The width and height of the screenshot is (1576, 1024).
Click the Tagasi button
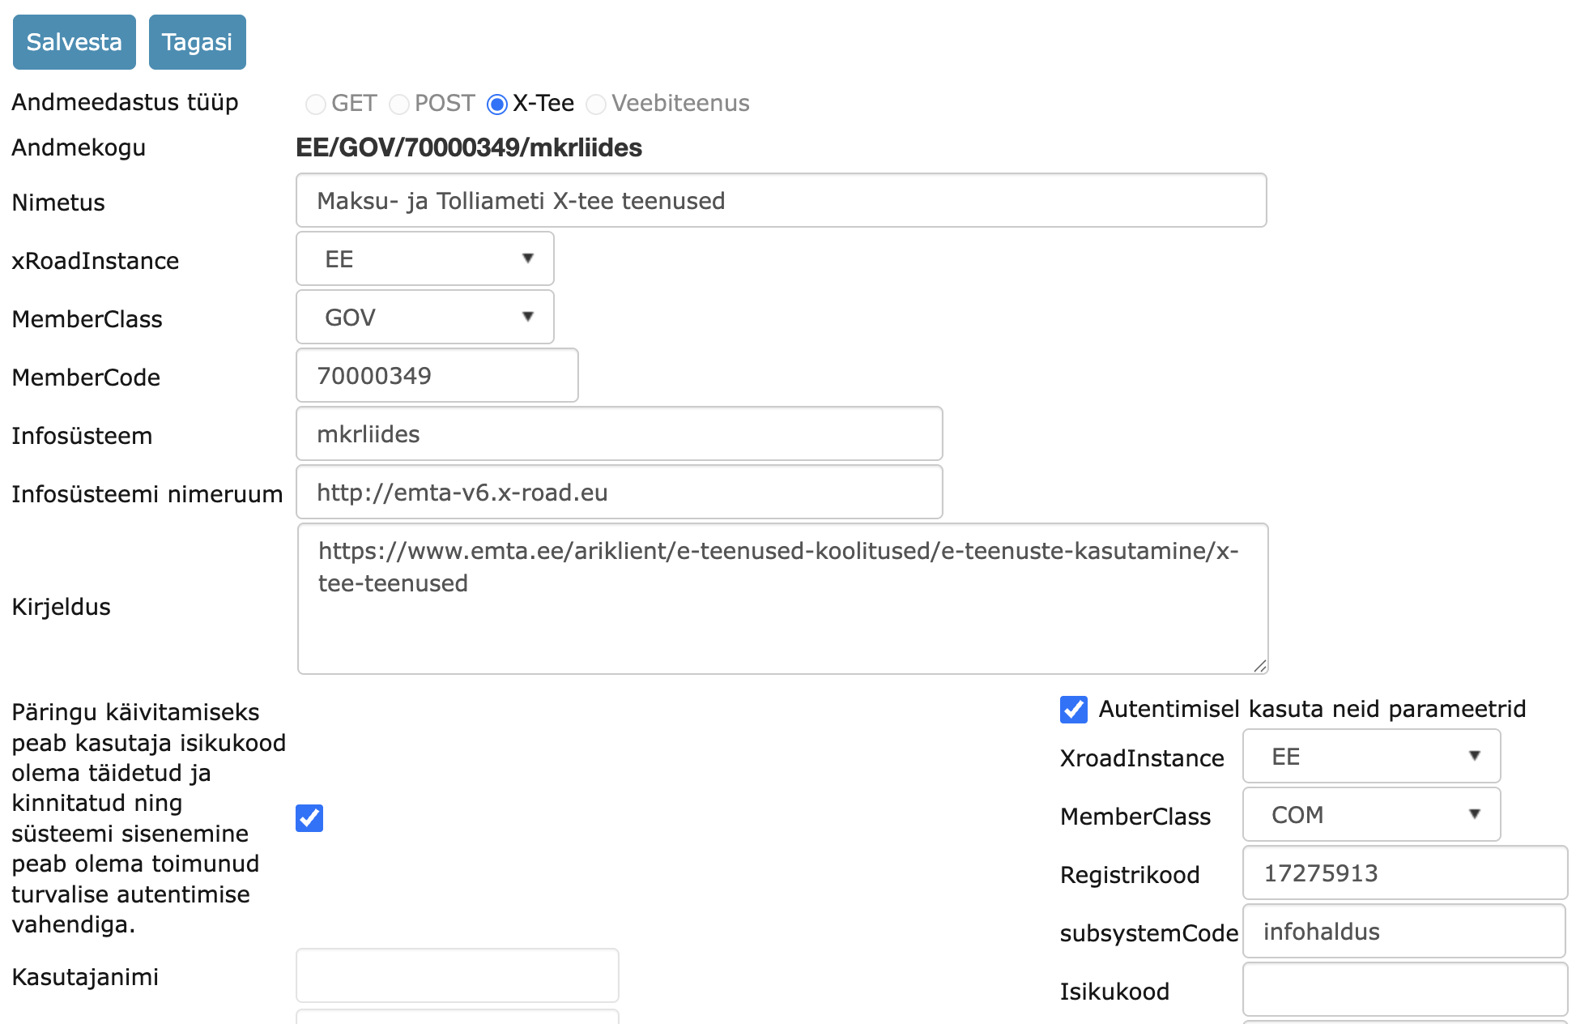[x=197, y=42]
